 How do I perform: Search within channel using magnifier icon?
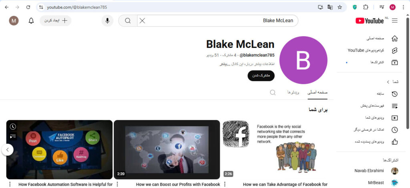click(x=273, y=93)
